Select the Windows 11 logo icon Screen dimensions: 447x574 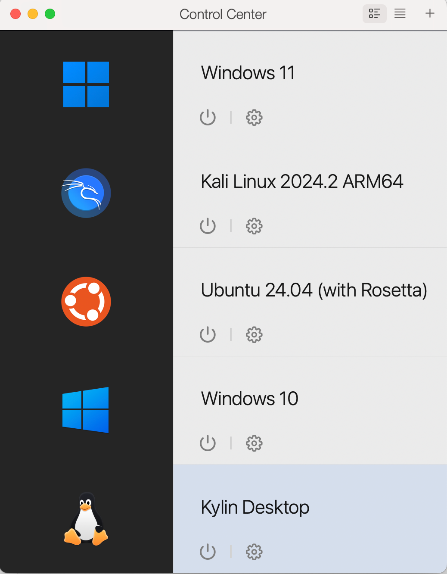(86, 84)
